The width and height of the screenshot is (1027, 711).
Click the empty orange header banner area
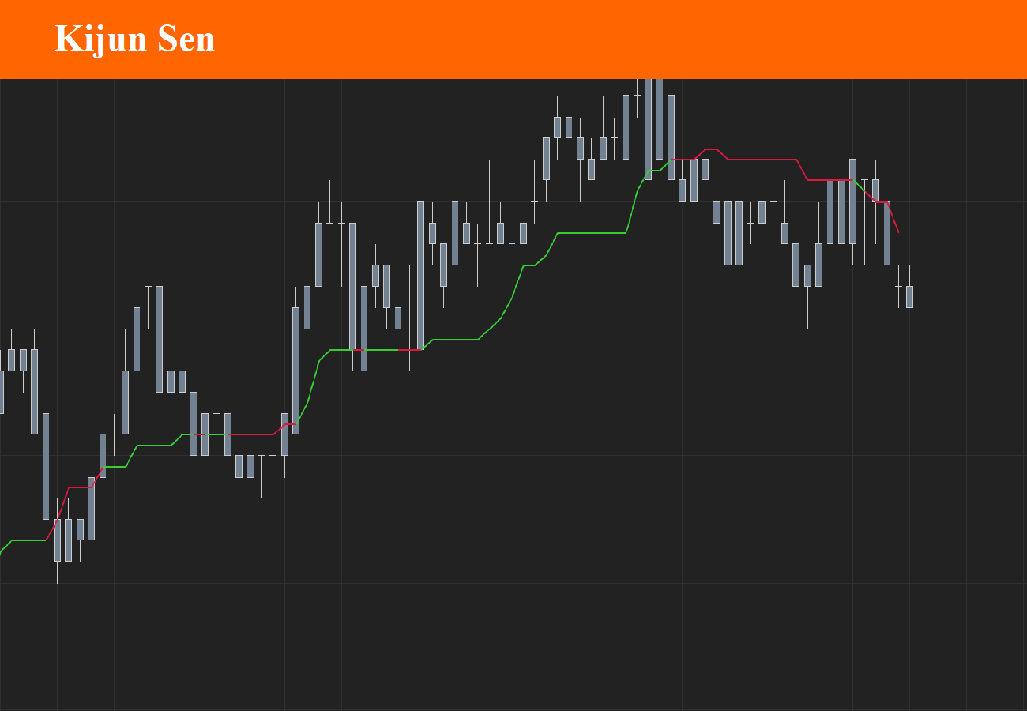pyautogui.click(x=616, y=39)
